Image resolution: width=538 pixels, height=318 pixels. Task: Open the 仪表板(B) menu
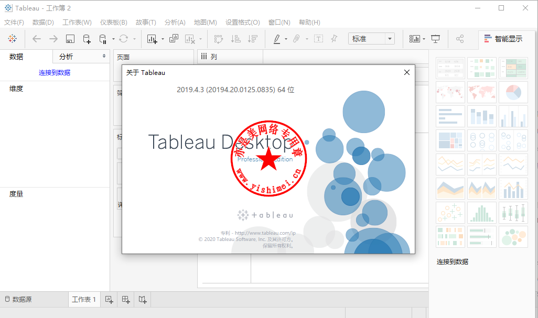tap(114, 23)
